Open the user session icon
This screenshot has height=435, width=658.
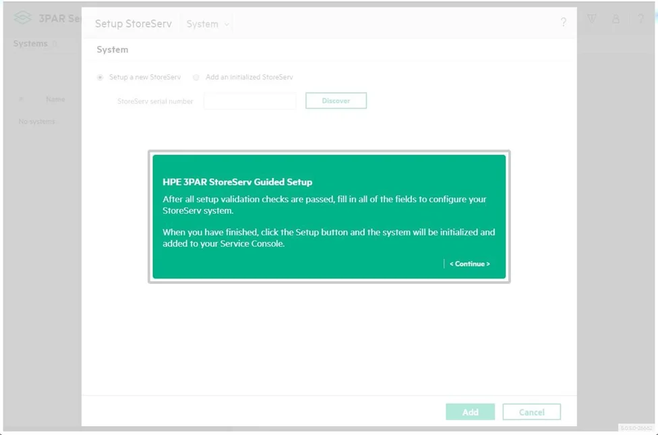[616, 18]
